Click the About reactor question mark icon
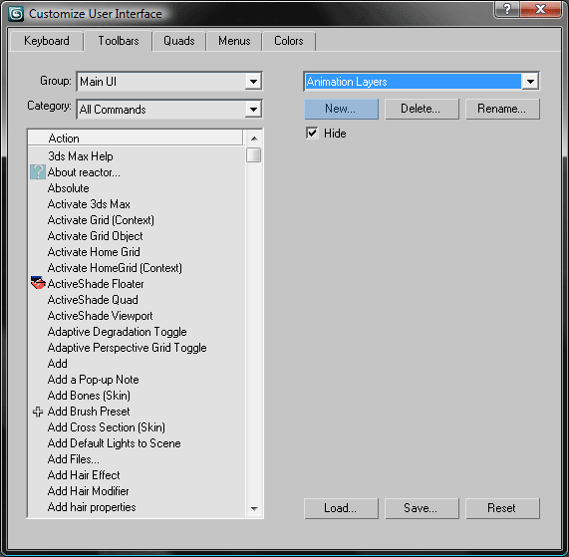569x557 pixels. tap(38, 172)
